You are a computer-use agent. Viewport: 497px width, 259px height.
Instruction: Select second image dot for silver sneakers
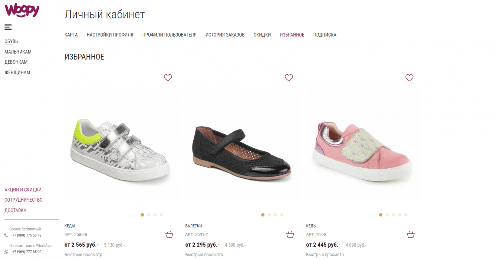pos(149,215)
